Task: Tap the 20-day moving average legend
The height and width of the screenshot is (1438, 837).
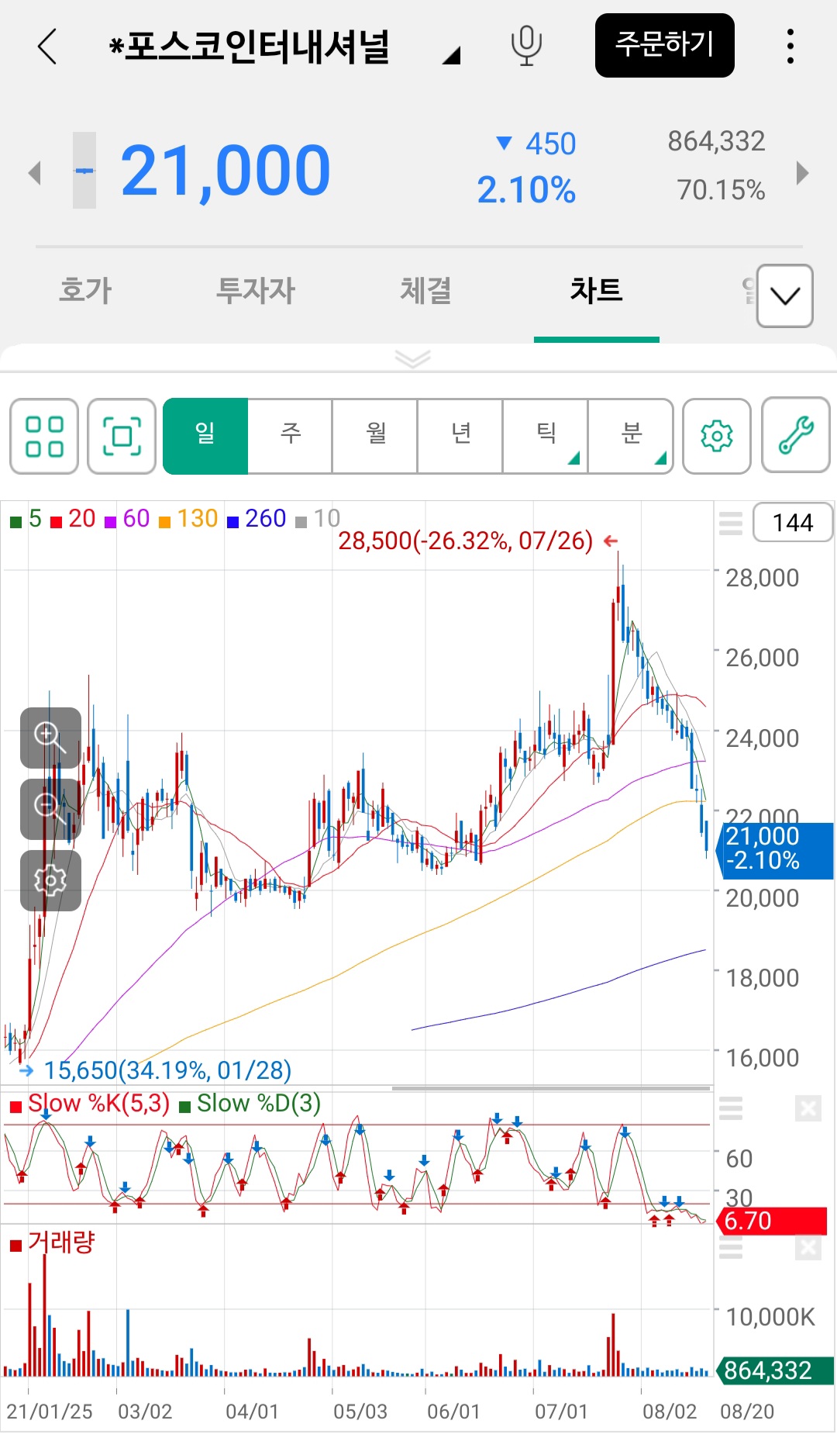Action: coord(74,518)
